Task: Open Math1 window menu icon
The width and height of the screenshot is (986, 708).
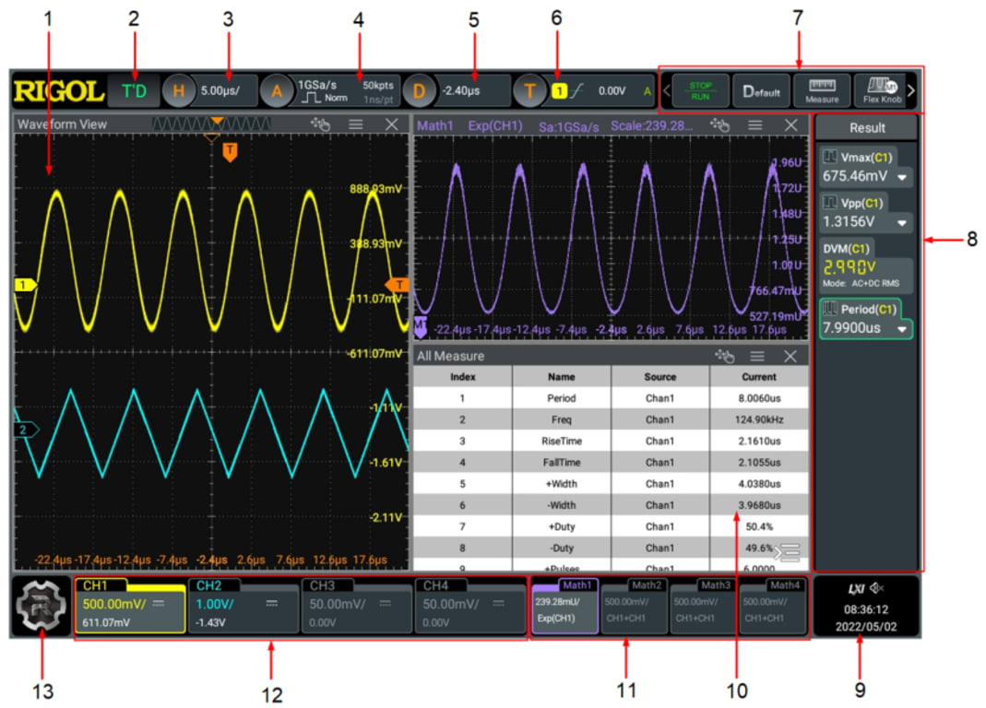Action: coord(755,125)
